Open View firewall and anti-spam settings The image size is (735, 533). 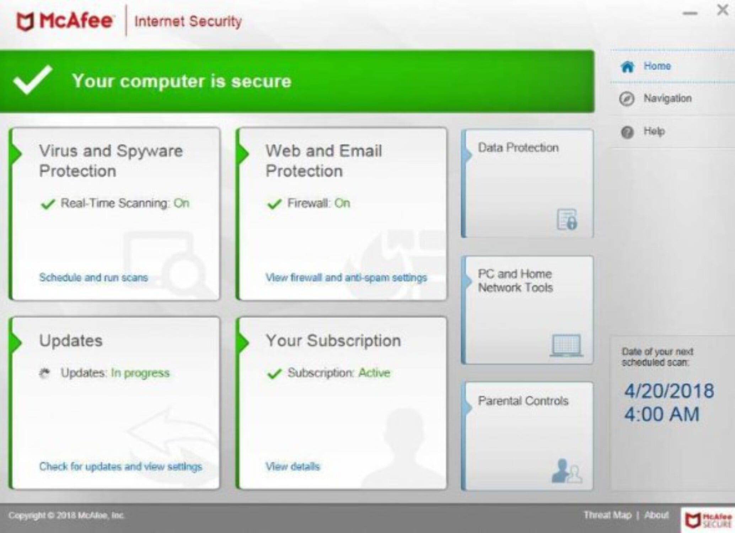click(346, 277)
